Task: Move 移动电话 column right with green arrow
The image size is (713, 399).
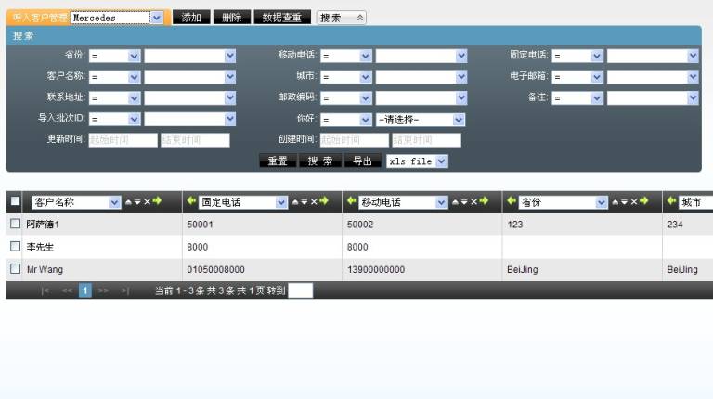Action: click(483, 202)
